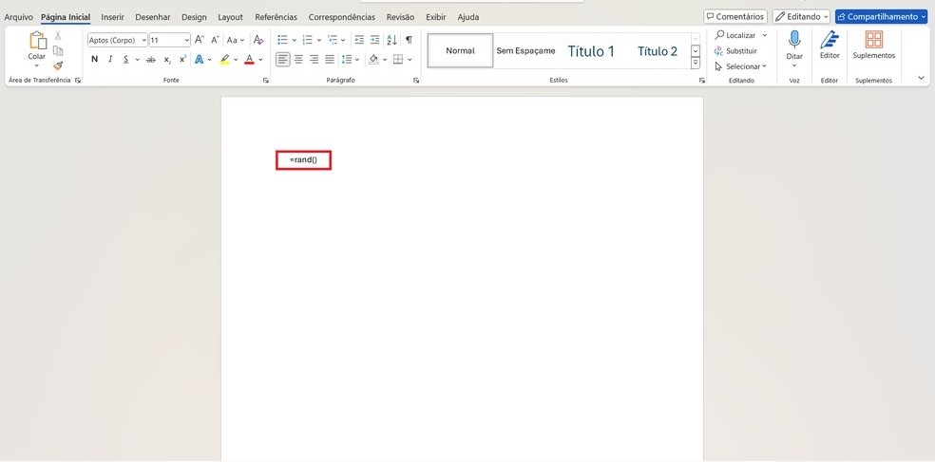Sort text with the A-Z icon
This screenshot has height=462, width=935.
tap(391, 40)
